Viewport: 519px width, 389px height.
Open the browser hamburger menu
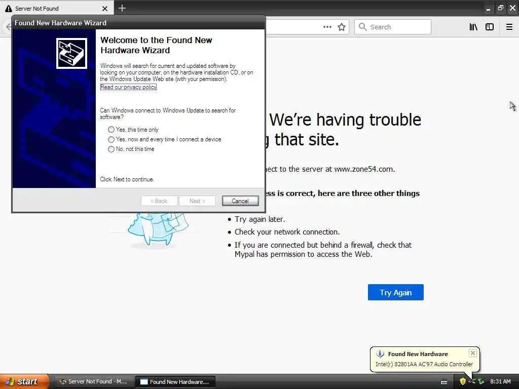(509, 27)
